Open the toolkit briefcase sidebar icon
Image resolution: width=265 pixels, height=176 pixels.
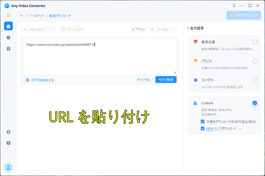click(9, 26)
